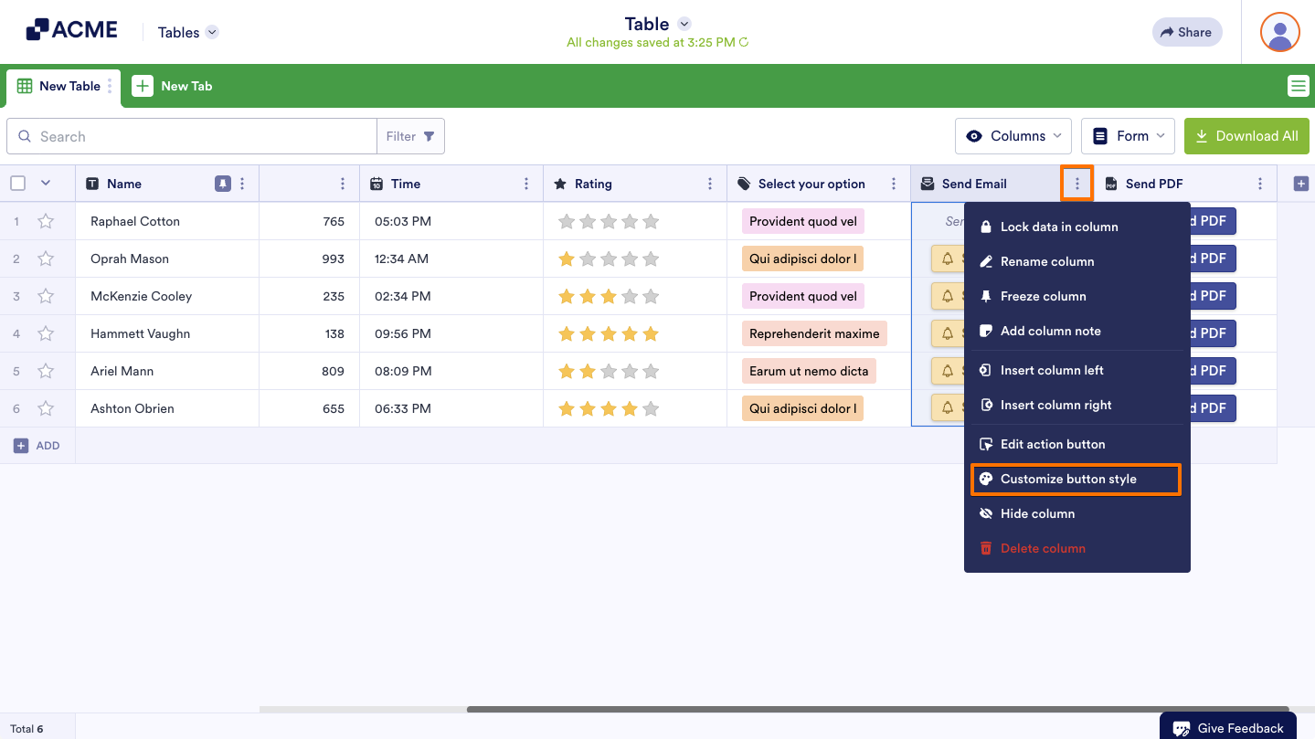Choose Customize button style
The image size is (1315, 739).
(1076, 479)
